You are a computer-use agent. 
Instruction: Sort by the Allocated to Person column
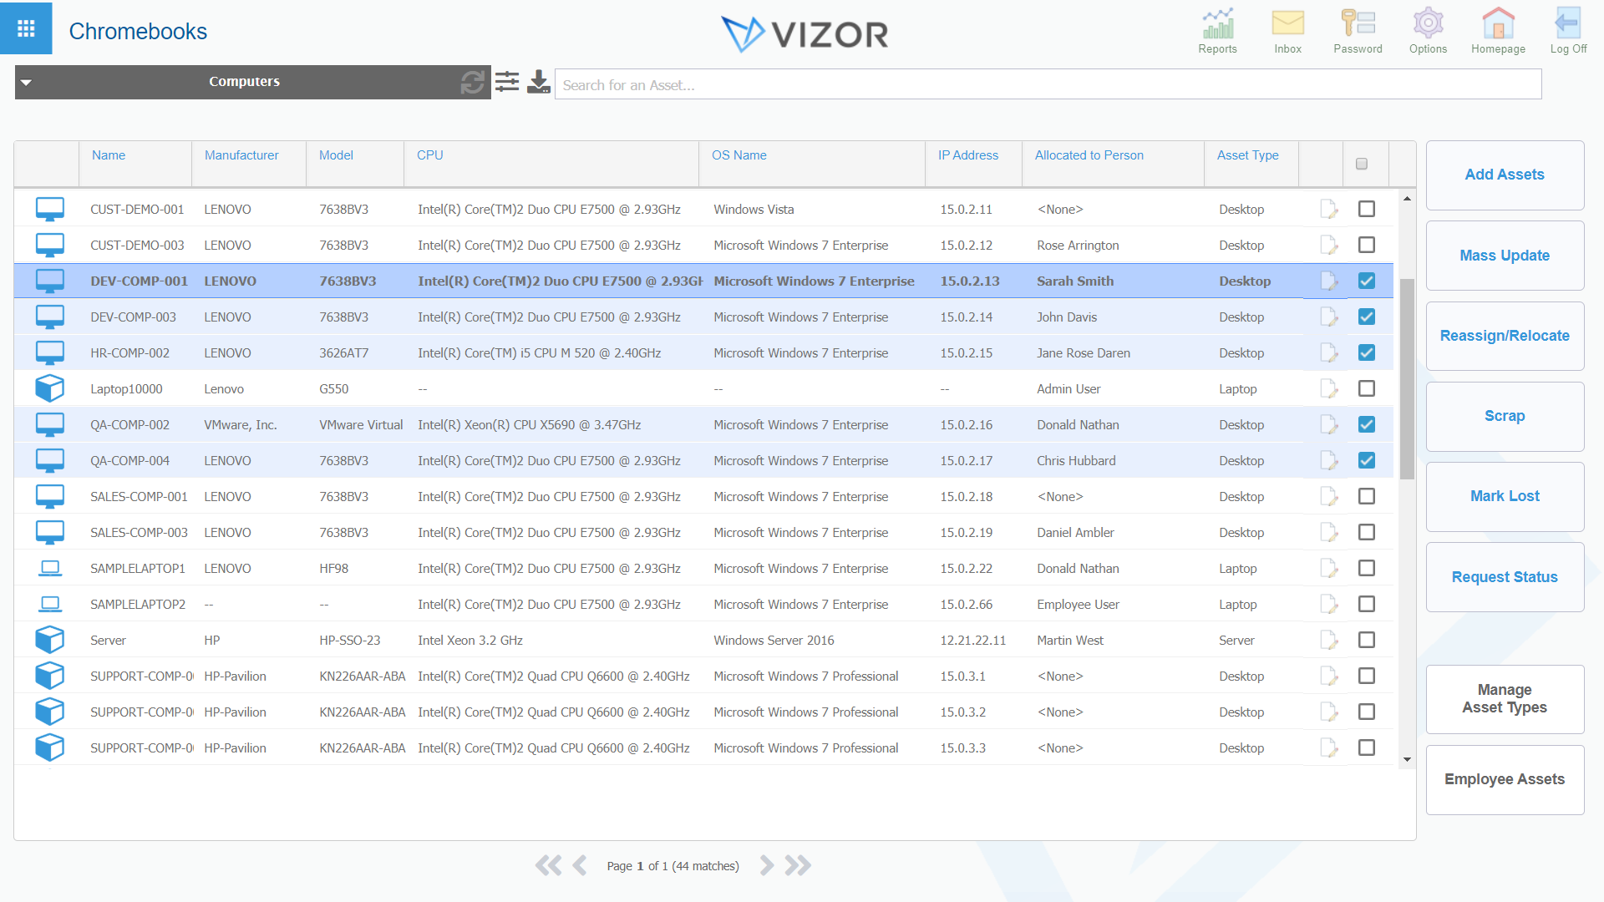coord(1089,155)
